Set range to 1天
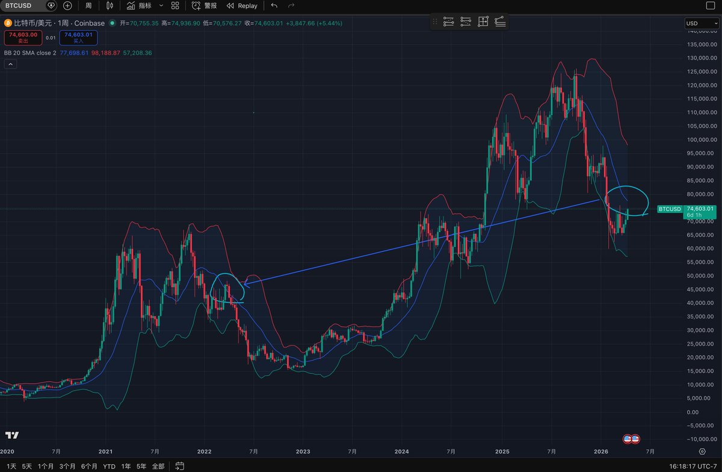Image resolution: width=722 pixels, height=472 pixels. [11, 466]
